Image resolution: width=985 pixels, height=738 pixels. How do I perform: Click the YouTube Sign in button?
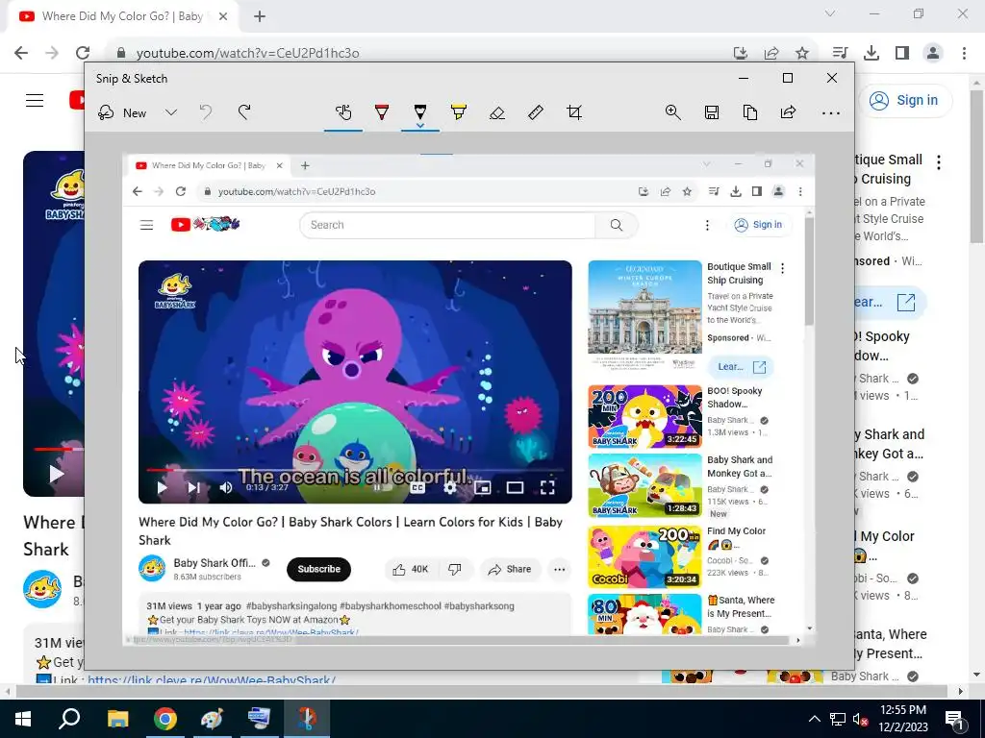tap(904, 100)
